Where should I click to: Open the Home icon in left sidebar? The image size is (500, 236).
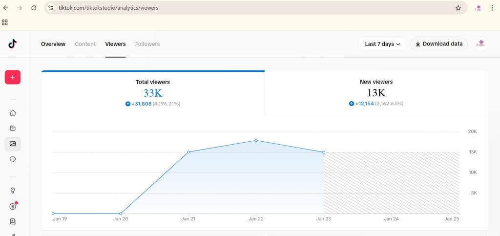point(13,113)
